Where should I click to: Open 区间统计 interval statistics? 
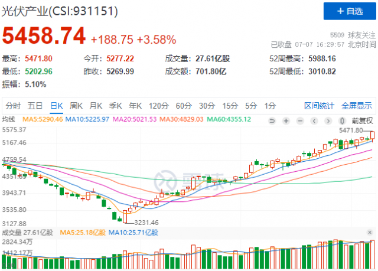click(319, 106)
